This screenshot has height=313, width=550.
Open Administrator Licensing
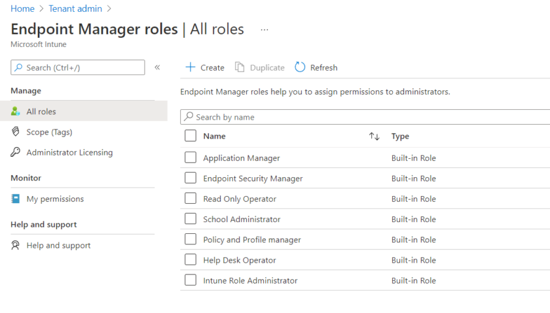pyautogui.click(x=69, y=152)
